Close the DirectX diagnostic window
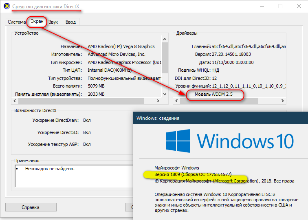308x220 pixels. coord(299,6)
